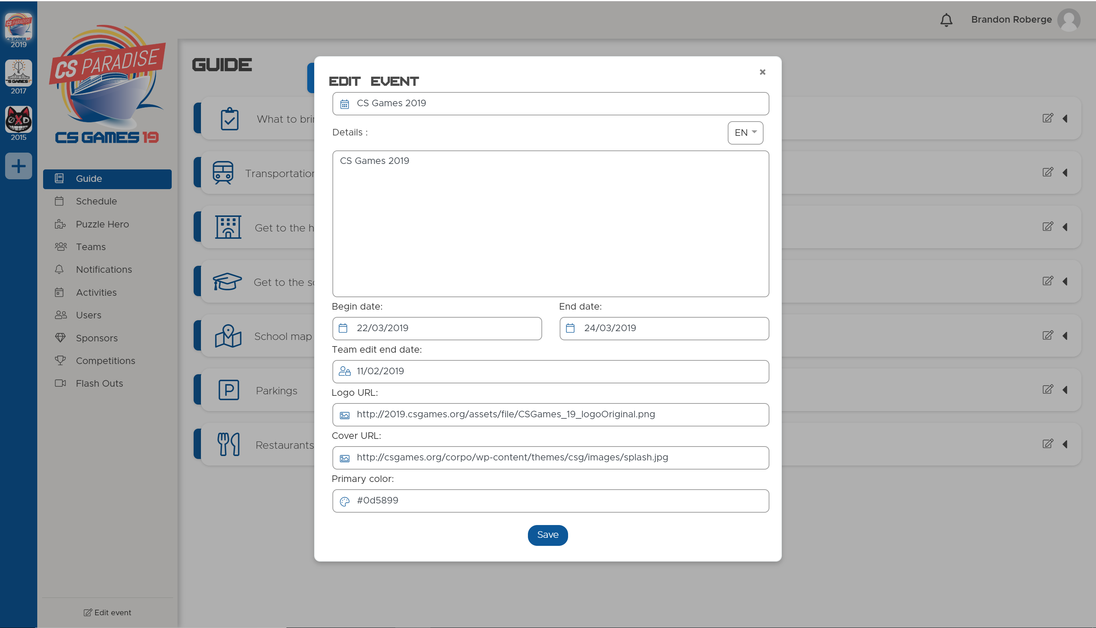
Task: Click the CS Paradise event logo
Action: [x=107, y=85]
